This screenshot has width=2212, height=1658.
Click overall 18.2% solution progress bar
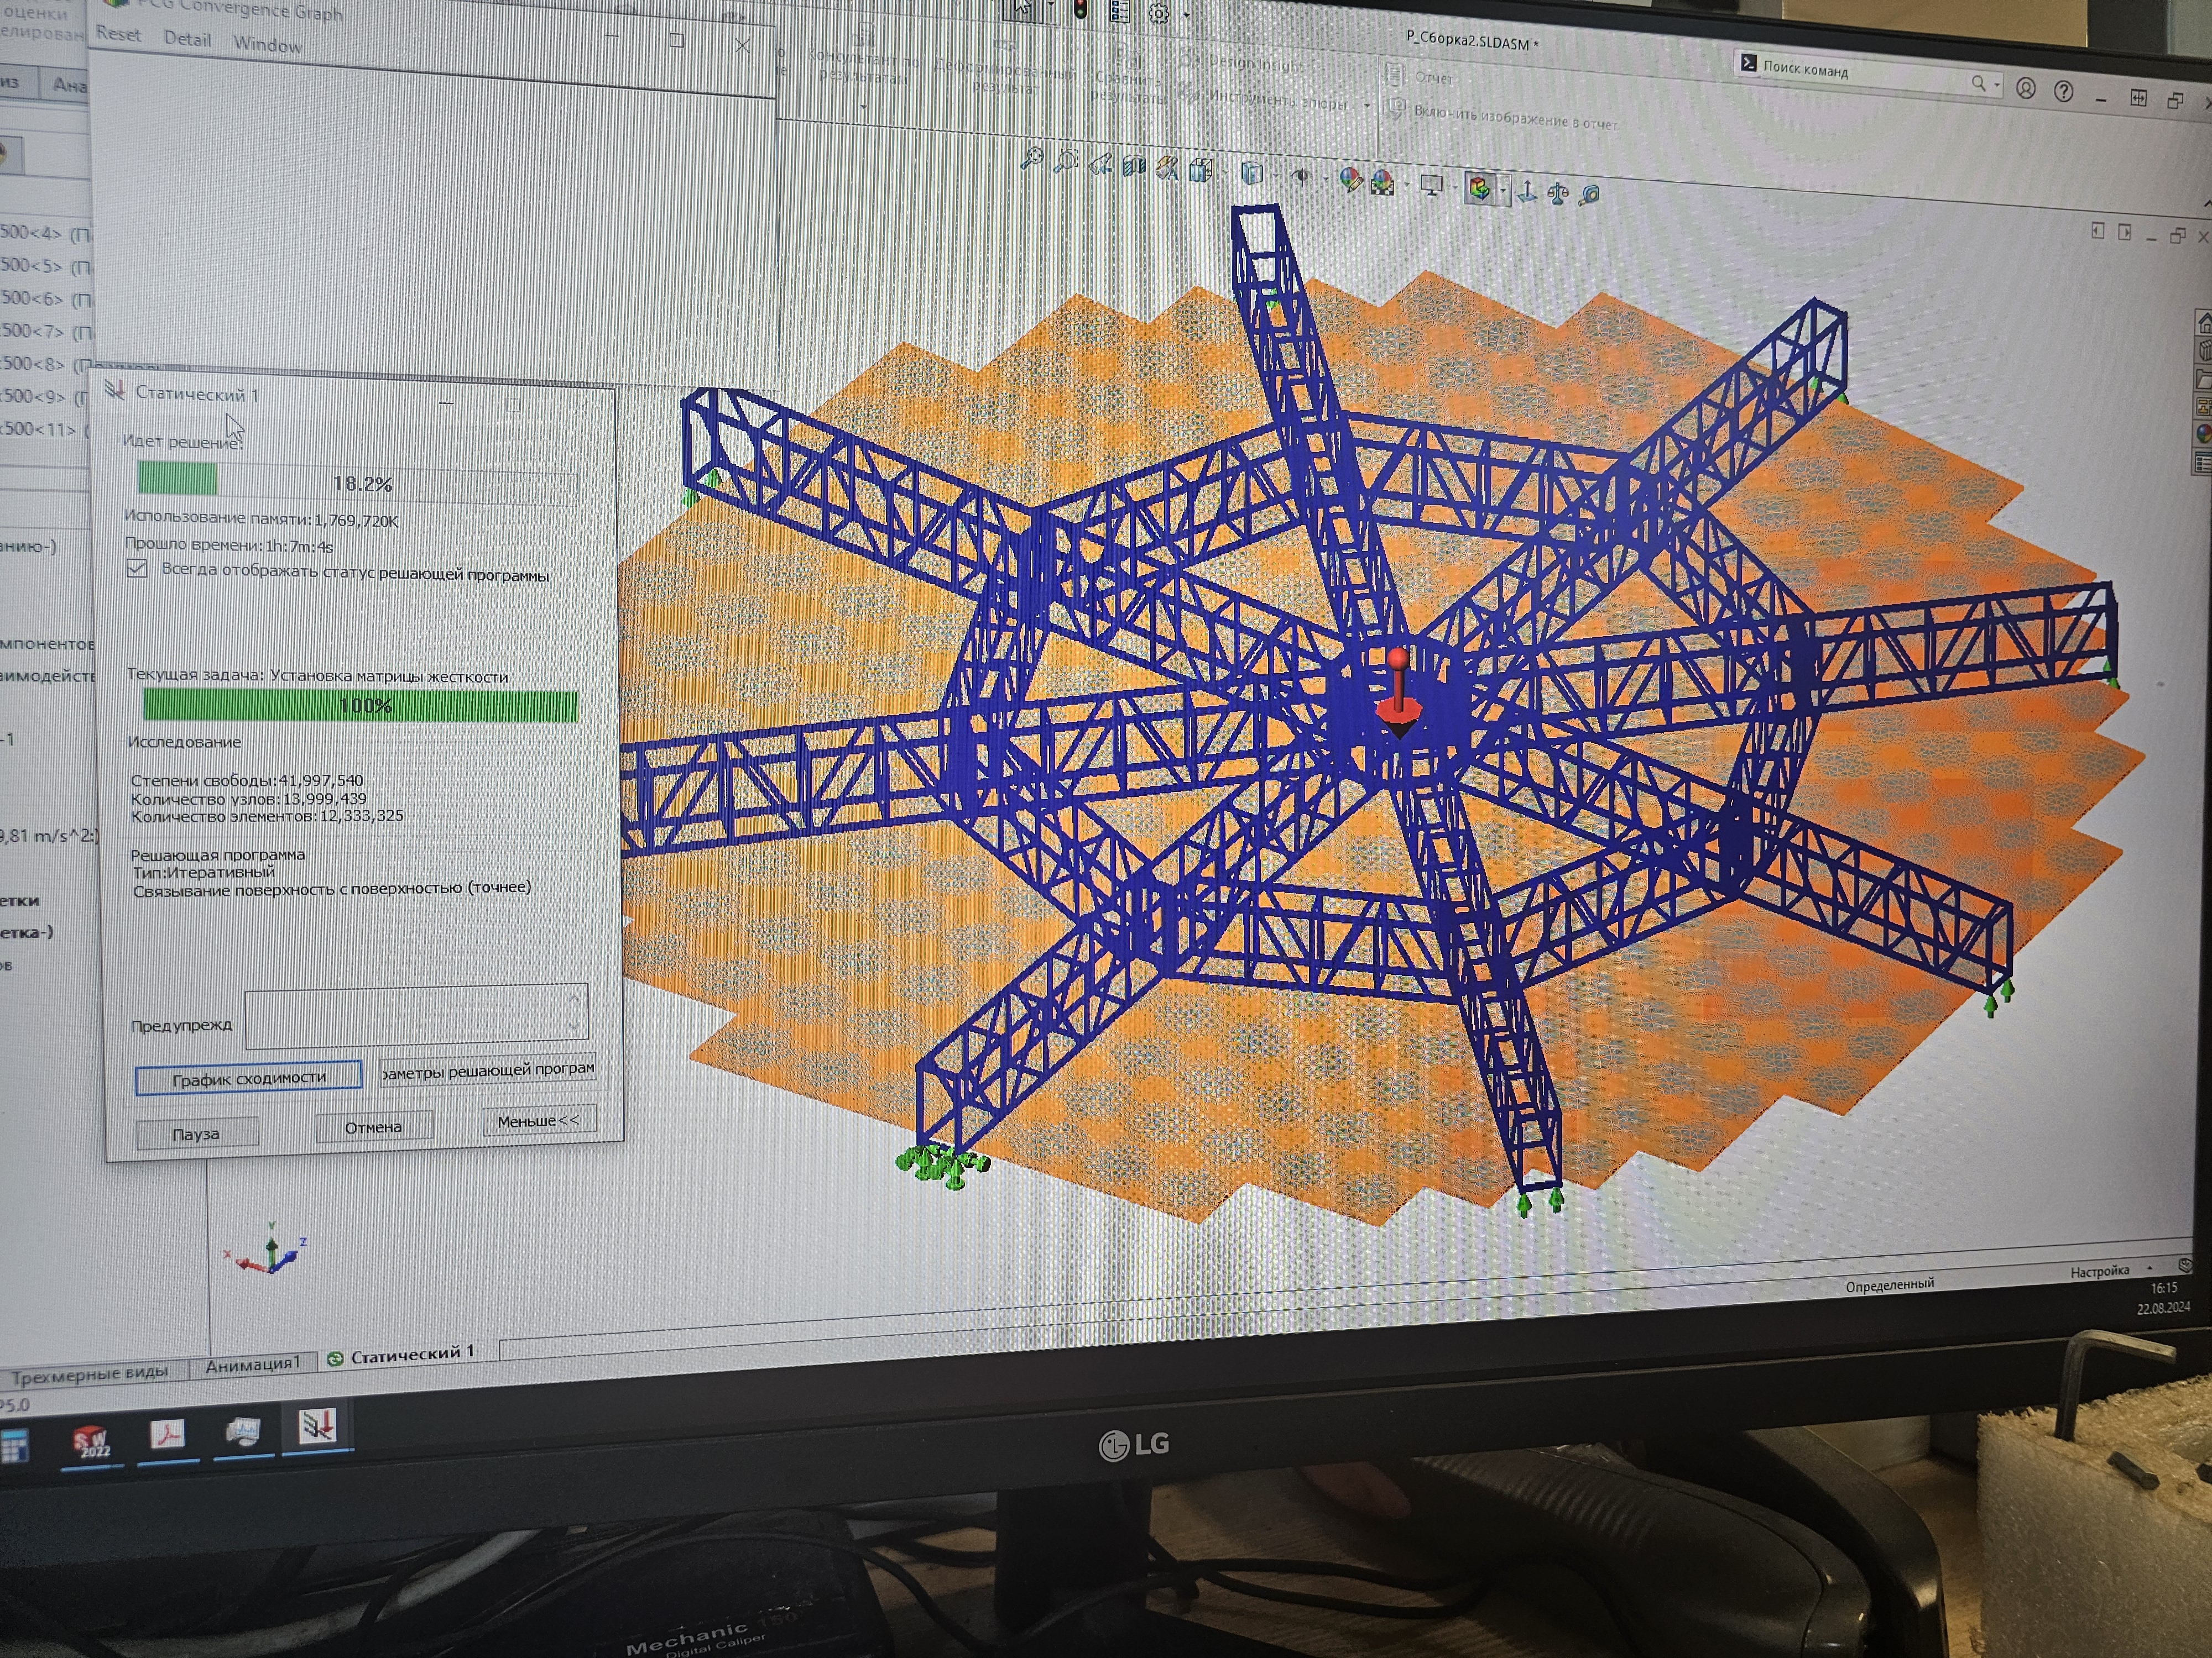pyautogui.click(x=357, y=482)
